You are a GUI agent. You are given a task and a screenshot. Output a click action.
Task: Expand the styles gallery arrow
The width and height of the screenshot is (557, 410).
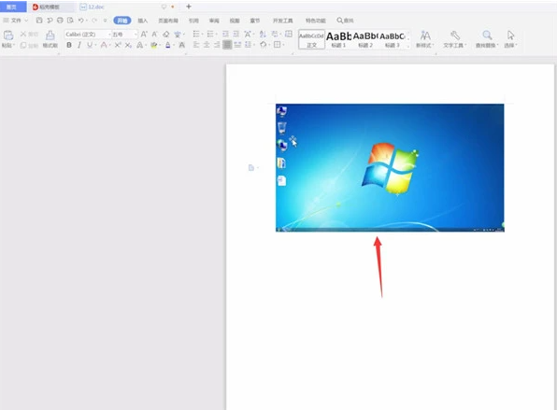click(408, 46)
